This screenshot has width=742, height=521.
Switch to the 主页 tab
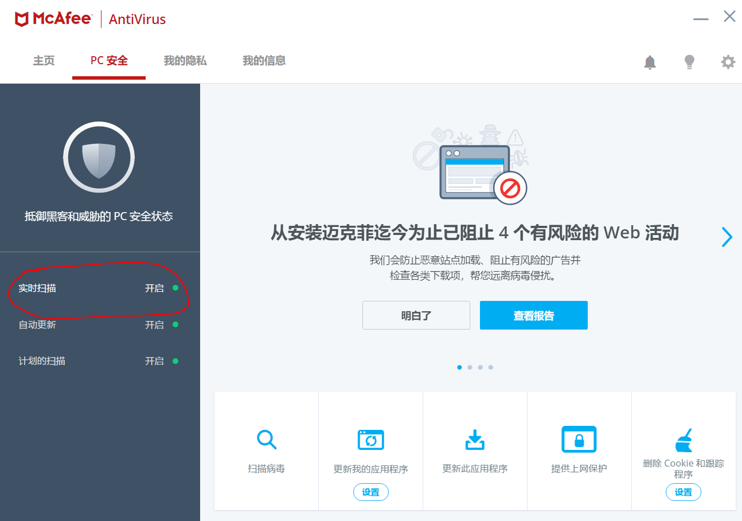(44, 61)
